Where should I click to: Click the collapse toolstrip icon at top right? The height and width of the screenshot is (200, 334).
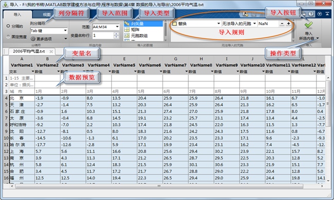coord(327,14)
